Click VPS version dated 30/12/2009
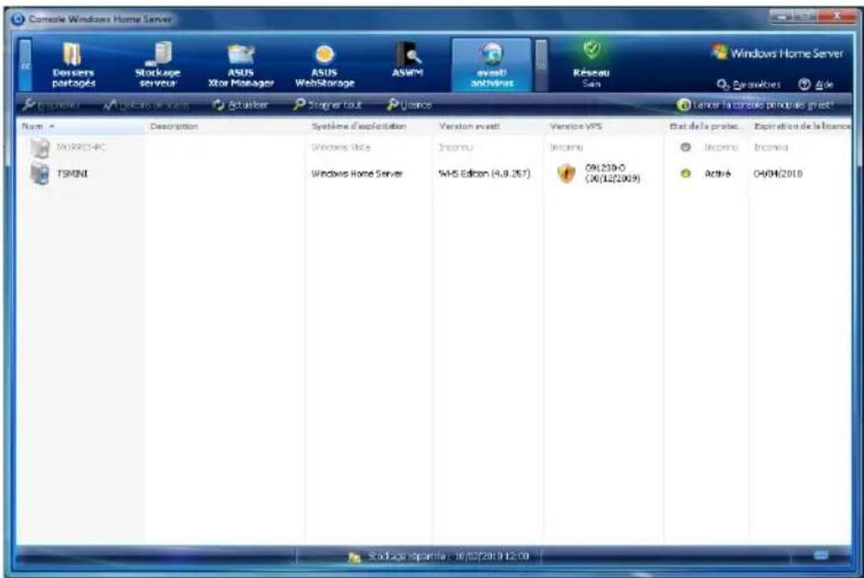 [612, 173]
